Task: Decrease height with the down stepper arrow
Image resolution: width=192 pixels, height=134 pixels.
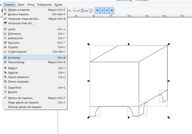Action: click(x=82, y=11)
